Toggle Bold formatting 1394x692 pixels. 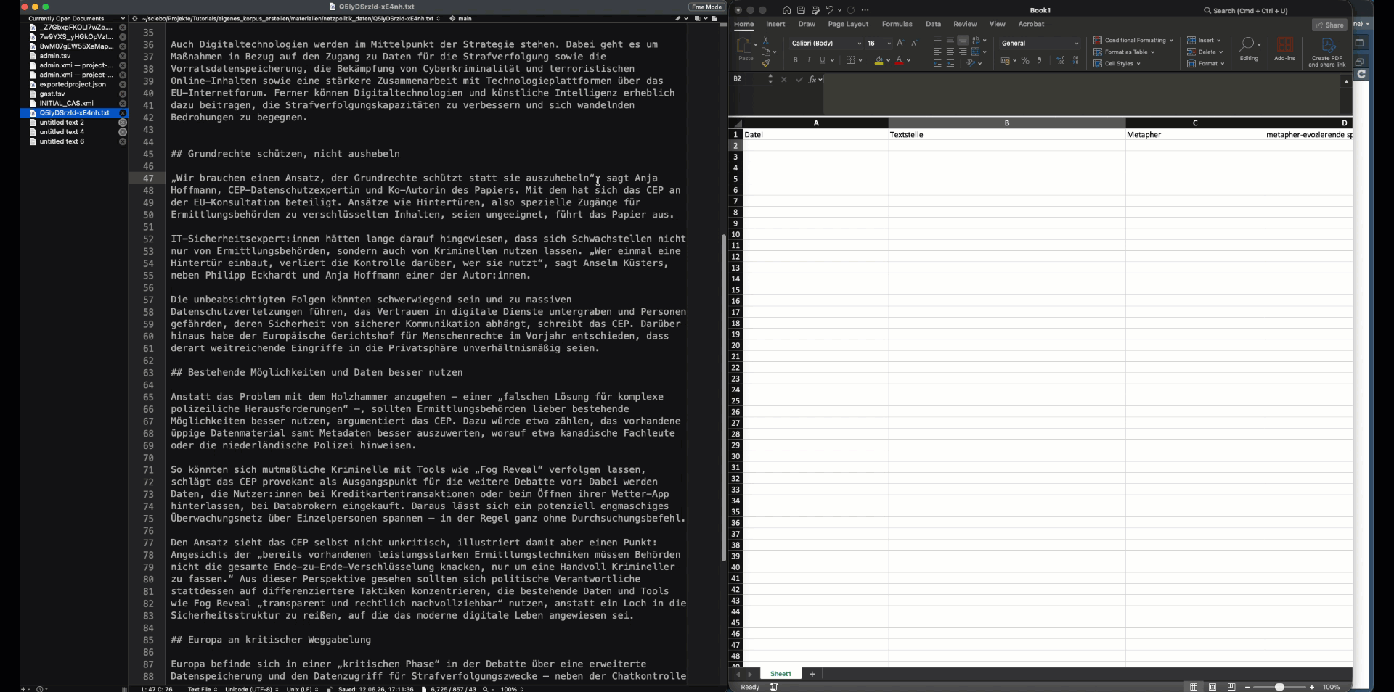795,59
